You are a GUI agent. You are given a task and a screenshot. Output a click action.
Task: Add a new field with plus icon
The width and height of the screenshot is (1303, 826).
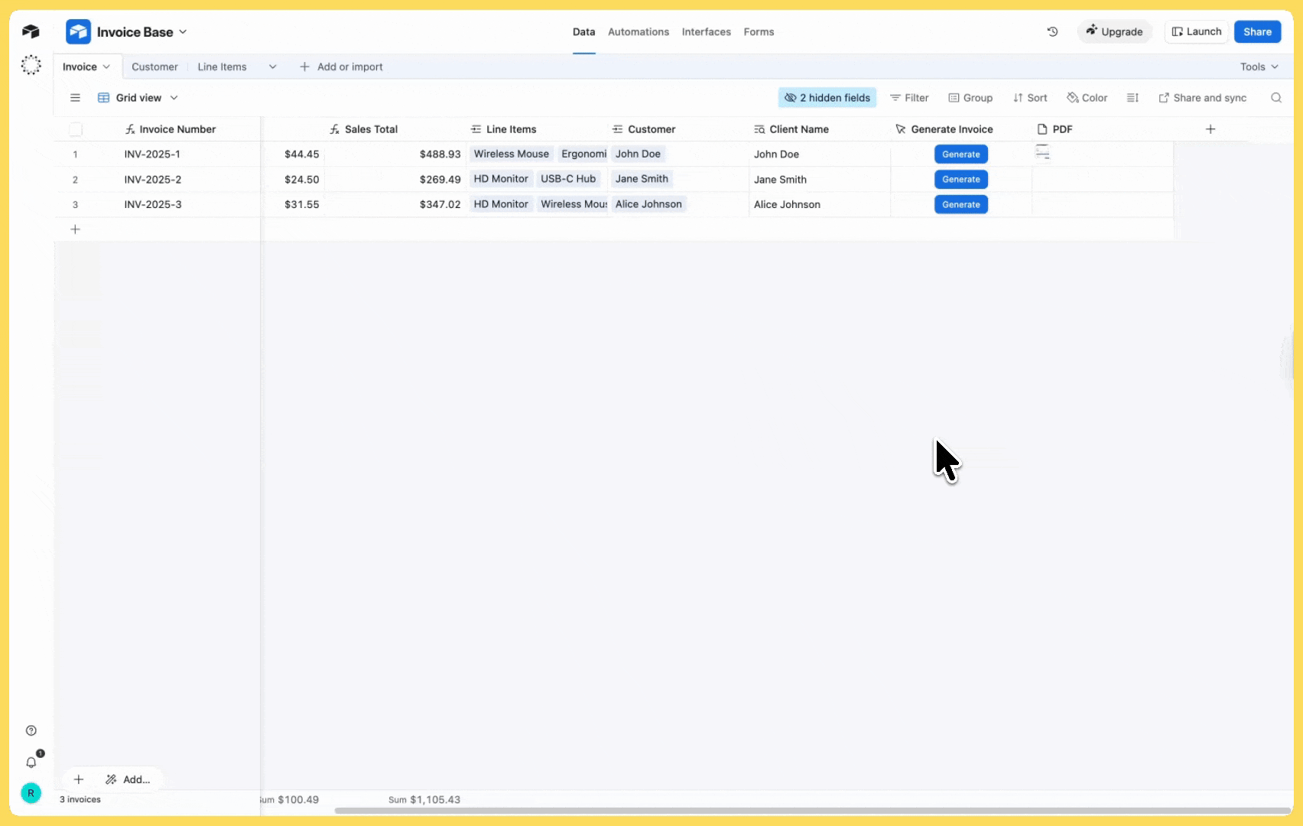pos(1210,129)
